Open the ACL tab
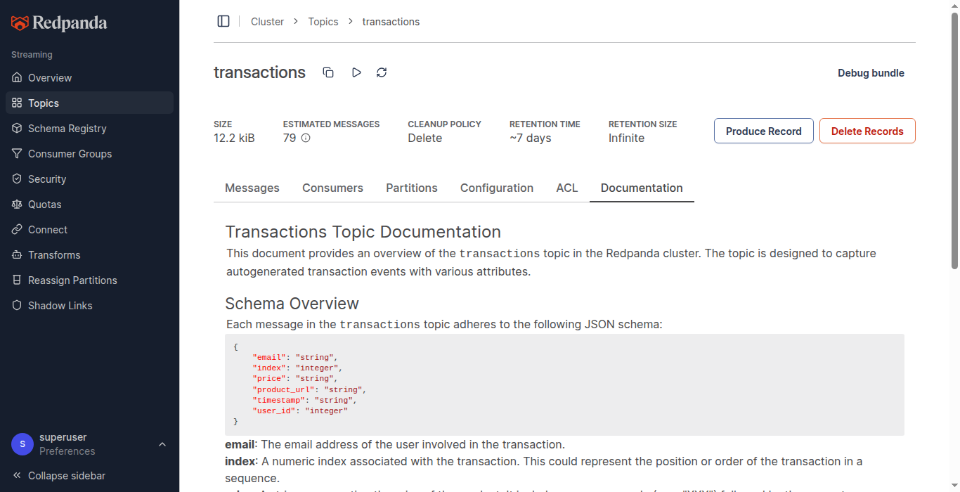Image resolution: width=960 pixels, height=492 pixels. coord(567,188)
